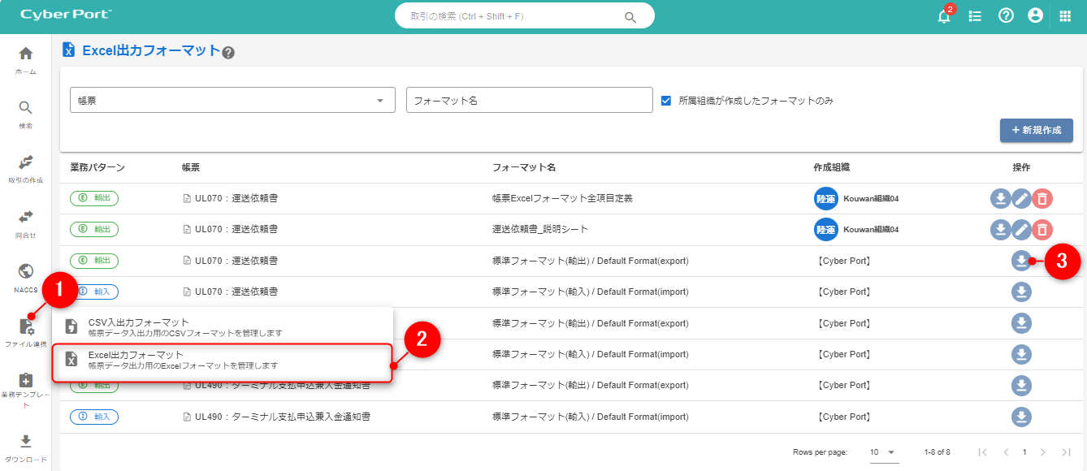1087x471 pixels.
Task: Download the UL490 import default format
Action: pyautogui.click(x=1021, y=417)
